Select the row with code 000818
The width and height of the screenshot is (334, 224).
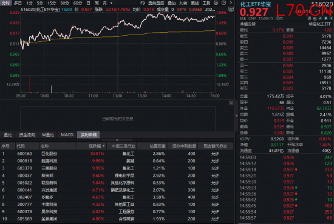point(117,161)
